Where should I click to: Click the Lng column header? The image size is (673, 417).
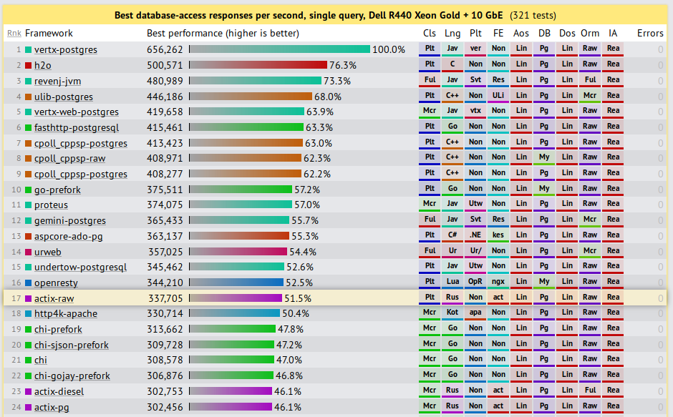click(x=452, y=33)
